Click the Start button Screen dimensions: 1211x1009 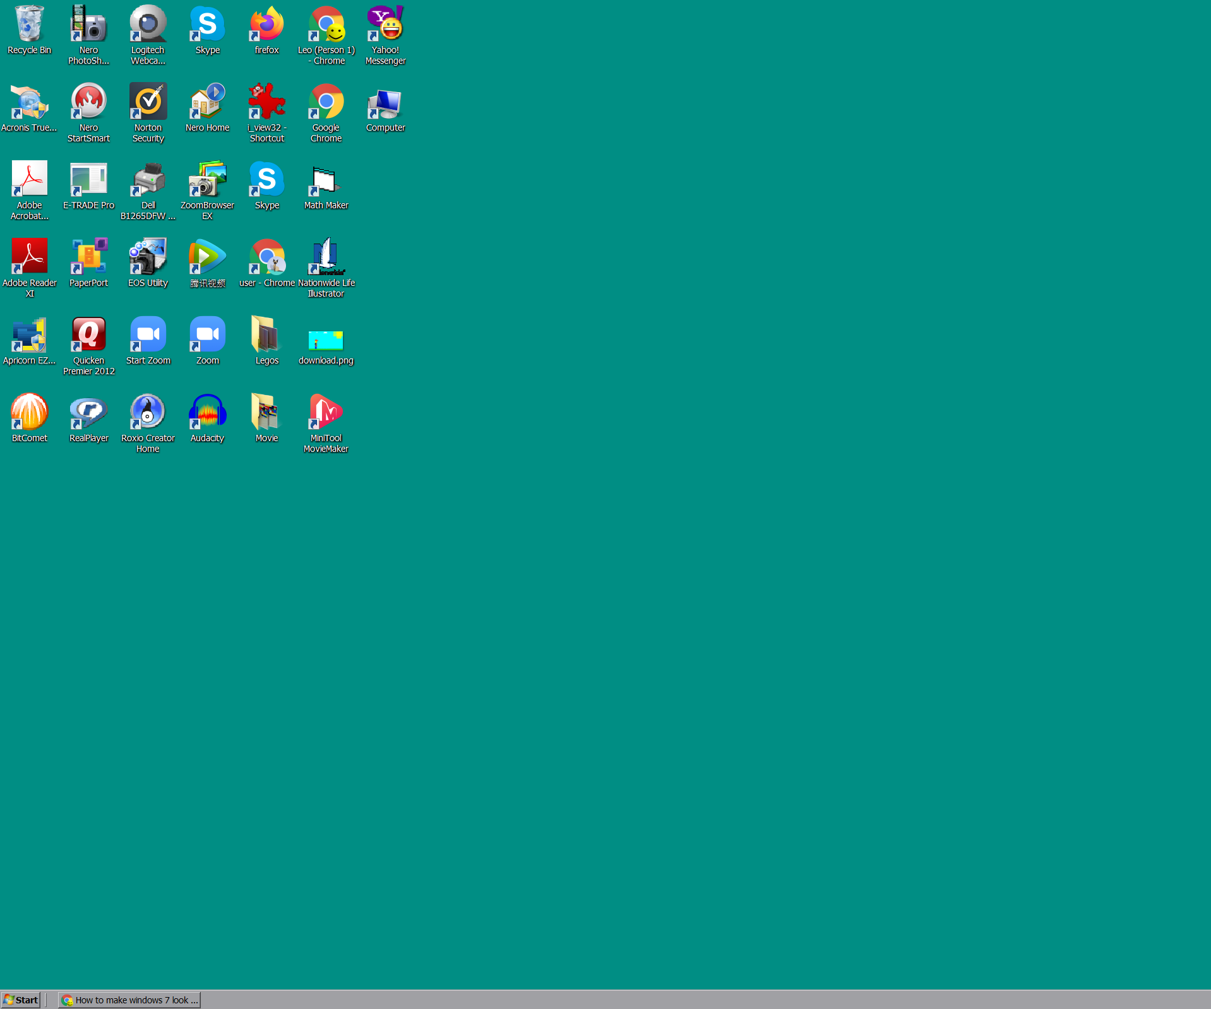coord(21,1000)
